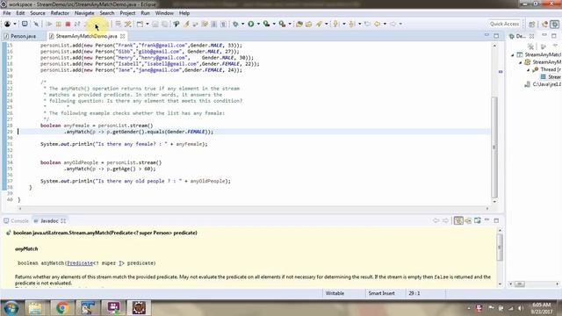
Task: Click the Debug bug icon in toolbar
Action: 235,24
